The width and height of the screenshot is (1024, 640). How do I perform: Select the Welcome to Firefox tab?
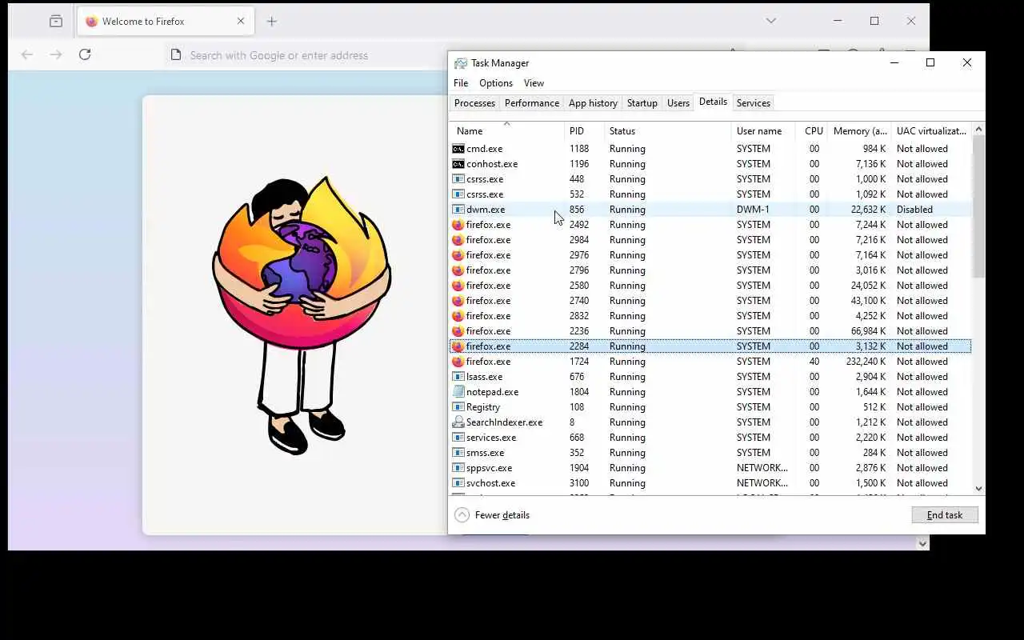[166, 22]
